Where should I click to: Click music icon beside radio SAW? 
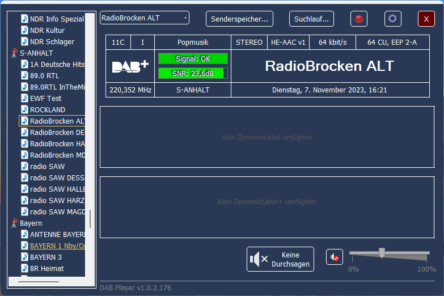tap(24, 166)
